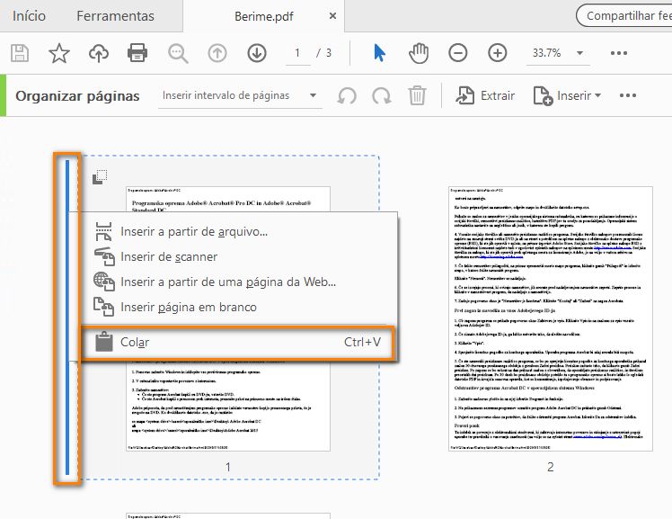This screenshot has height=519, width=672.
Task: Close the Berime.pdf tab
Action: point(332,16)
